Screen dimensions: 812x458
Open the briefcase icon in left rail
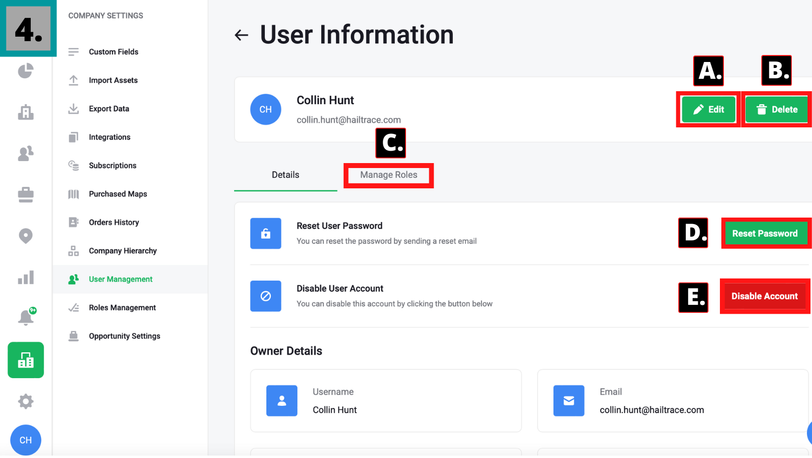click(26, 195)
